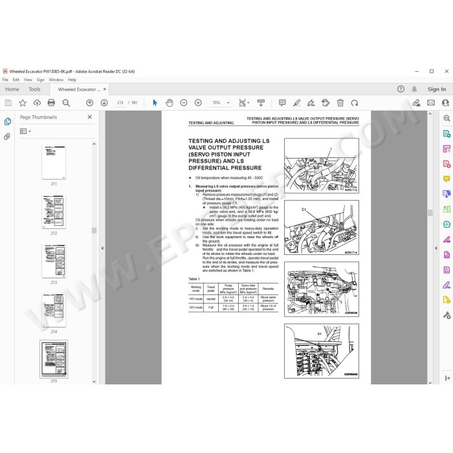453x453 pixels.
Task: Delete with the trash can icon
Action: (340, 103)
